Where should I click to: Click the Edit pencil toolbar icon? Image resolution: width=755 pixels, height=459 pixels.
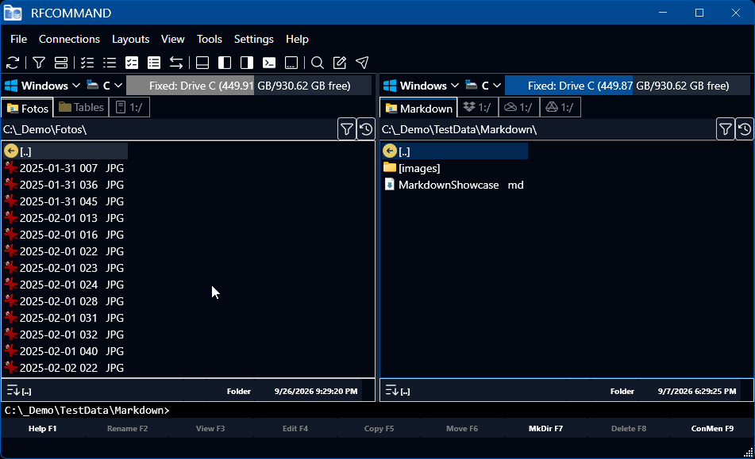(x=340, y=63)
